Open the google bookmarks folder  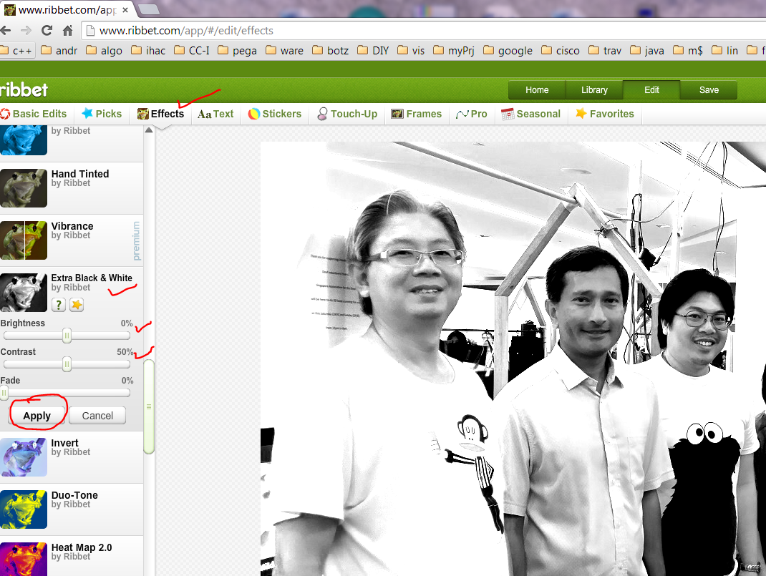click(x=508, y=51)
